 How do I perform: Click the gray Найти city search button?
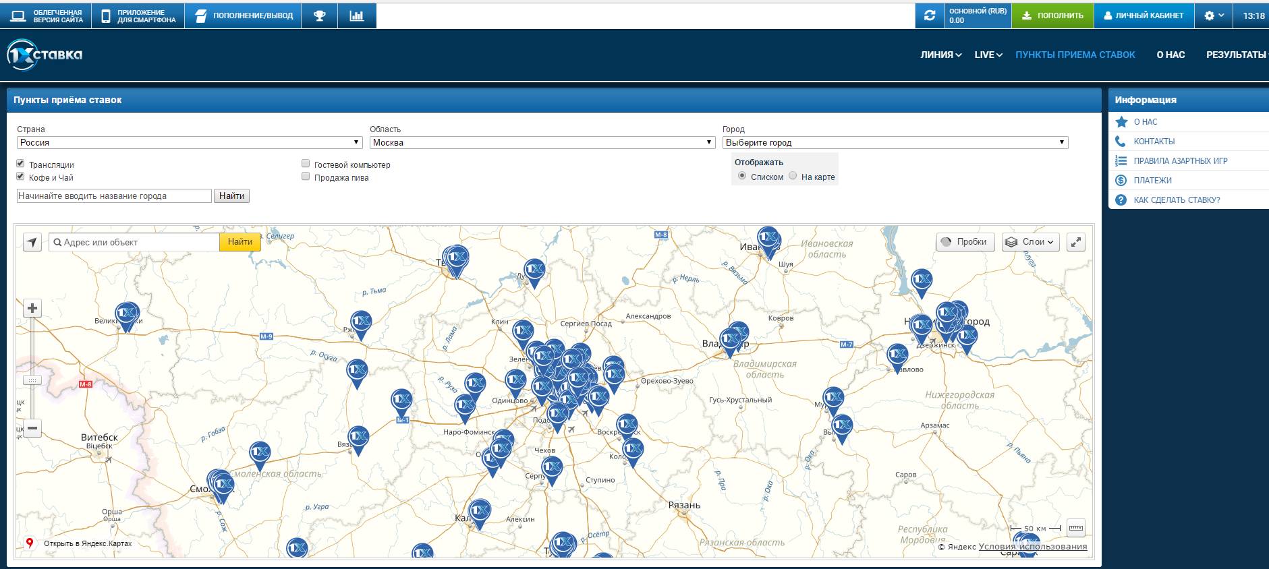click(231, 196)
